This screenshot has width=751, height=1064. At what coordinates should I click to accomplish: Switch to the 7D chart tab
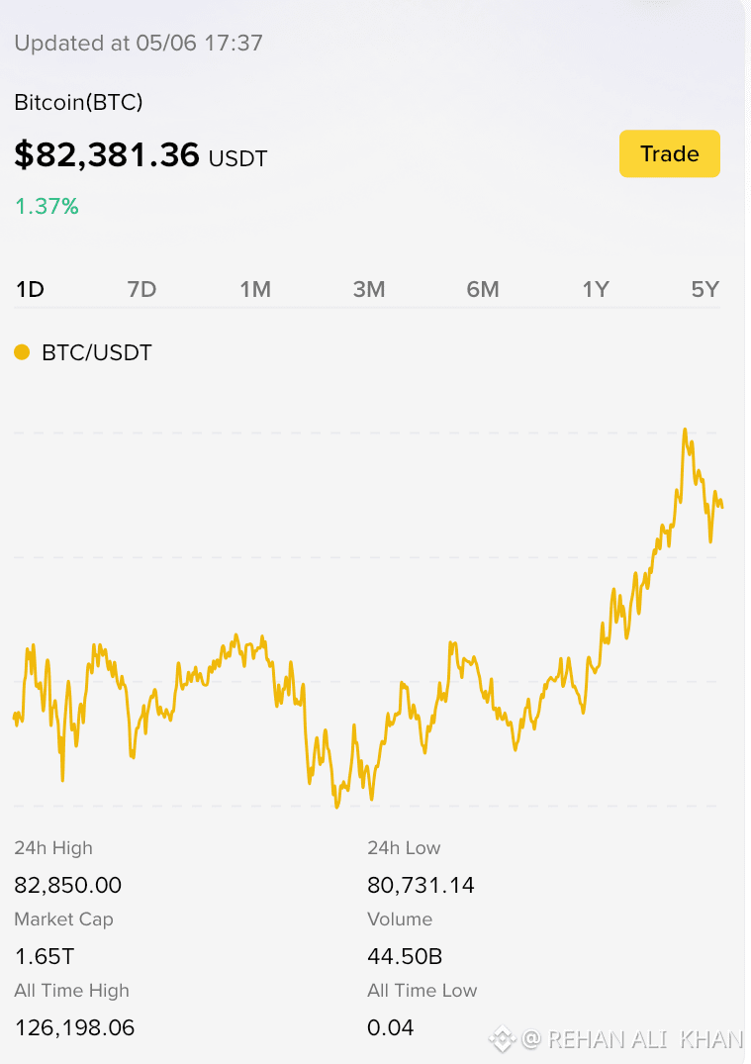pyautogui.click(x=141, y=290)
